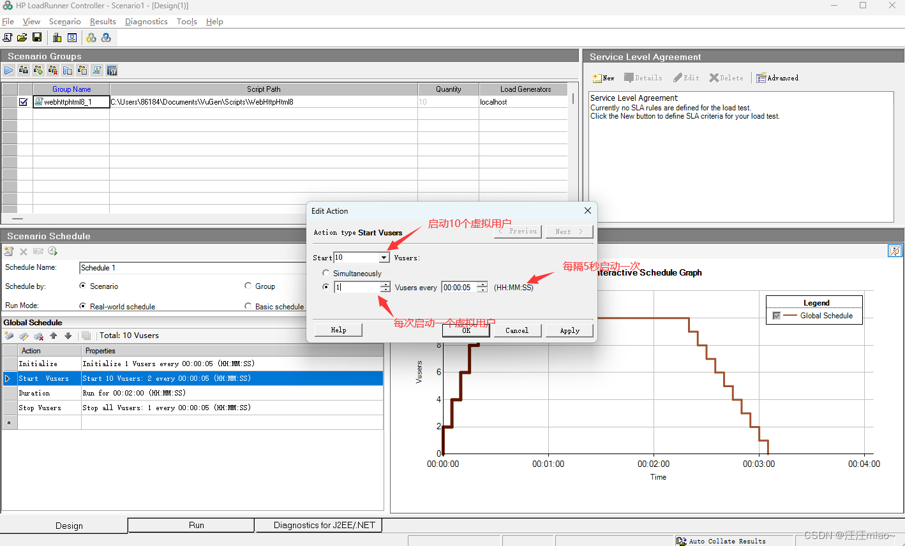This screenshot has height=546, width=905.
Task: Click the Next action button
Action: point(569,232)
